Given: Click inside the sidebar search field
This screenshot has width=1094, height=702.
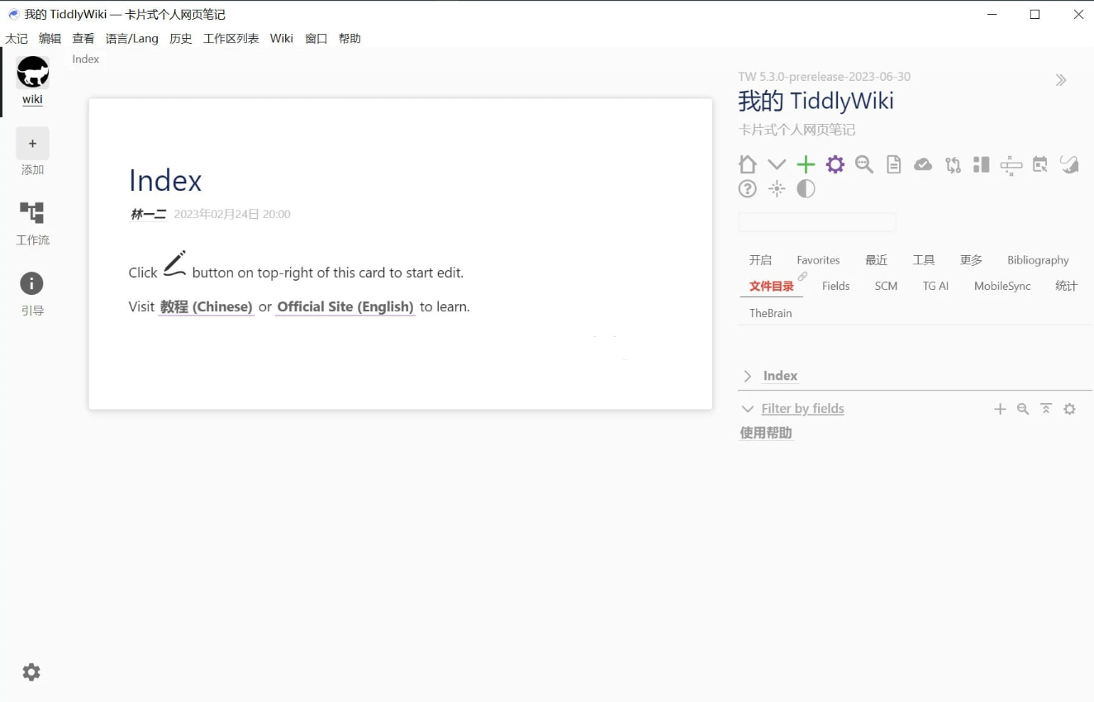Looking at the screenshot, I should [x=816, y=221].
